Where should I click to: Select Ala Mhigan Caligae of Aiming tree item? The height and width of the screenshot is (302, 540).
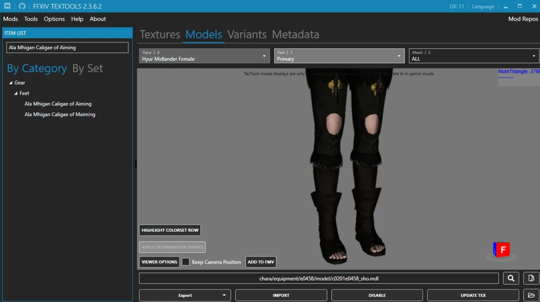[x=58, y=104]
